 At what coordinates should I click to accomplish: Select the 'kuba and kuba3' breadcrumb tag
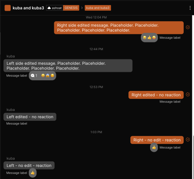(98, 8)
